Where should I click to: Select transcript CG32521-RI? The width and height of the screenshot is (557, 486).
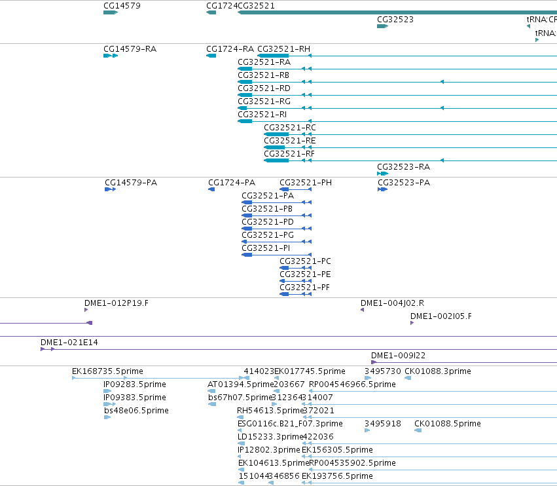[x=262, y=115]
